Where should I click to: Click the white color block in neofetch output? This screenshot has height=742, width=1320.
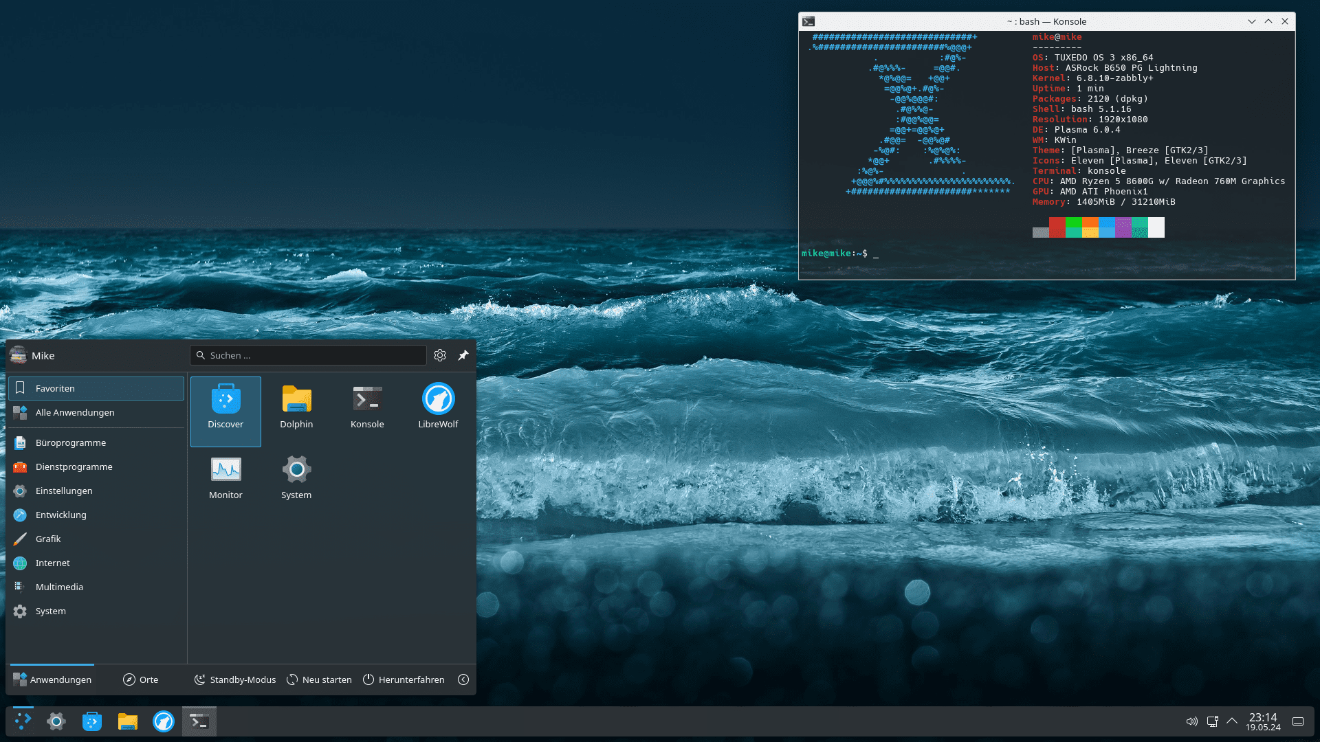coord(1156,227)
